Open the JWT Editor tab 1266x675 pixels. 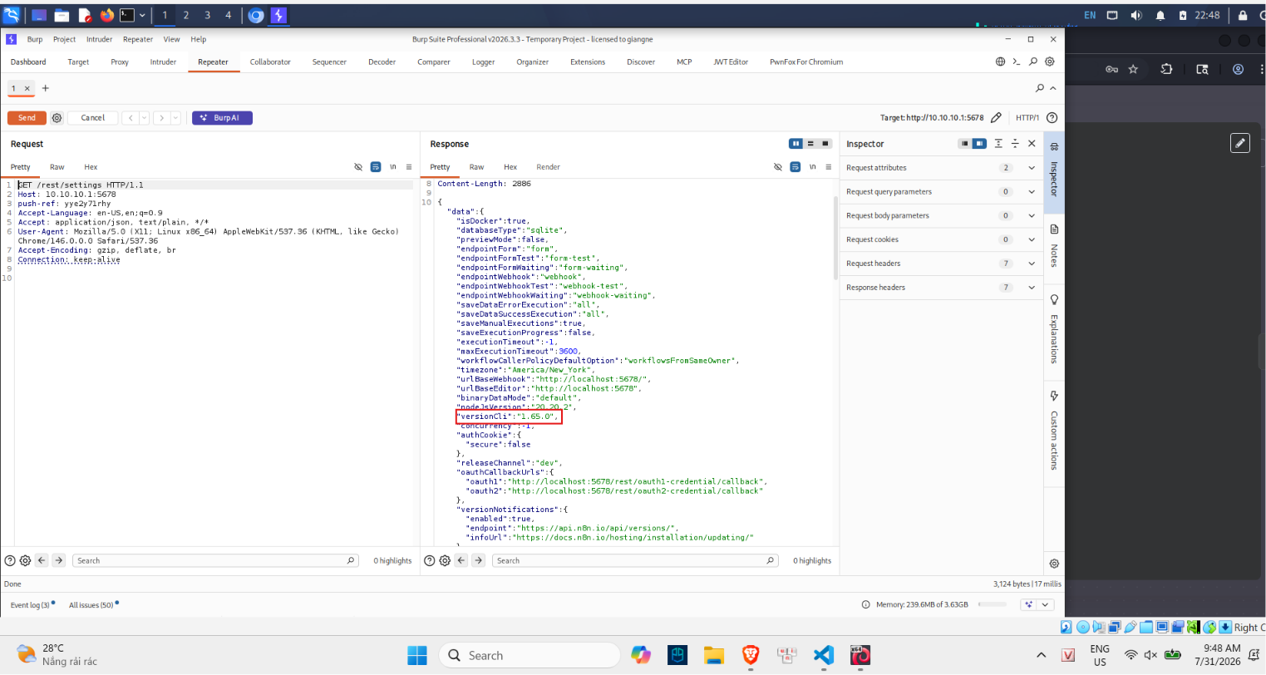tap(731, 62)
